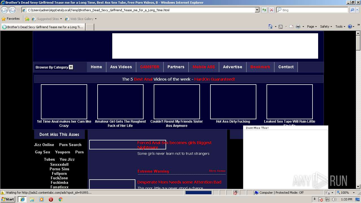Viewport: 361px width, 203px height.
Task: Click the volume speaker tray icon
Action: [334, 199]
